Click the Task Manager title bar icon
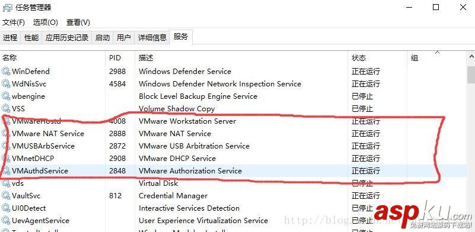Image resolution: width=475 pixels, height=232 pixels. tap(8, 8)
